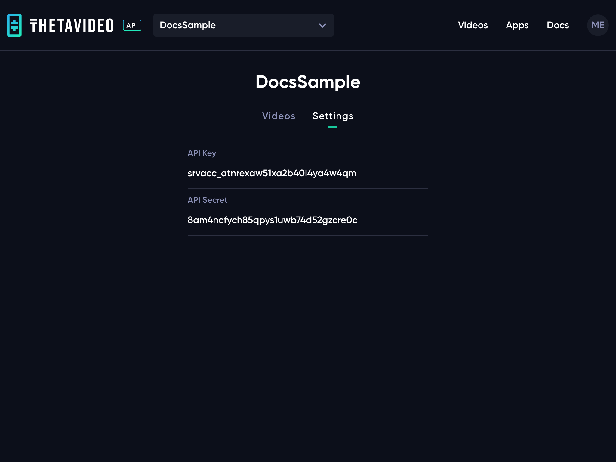Viewport: 616px width, 462px height.
Task: Open the ME profile avatar
Action: click(x=598, y=25)
